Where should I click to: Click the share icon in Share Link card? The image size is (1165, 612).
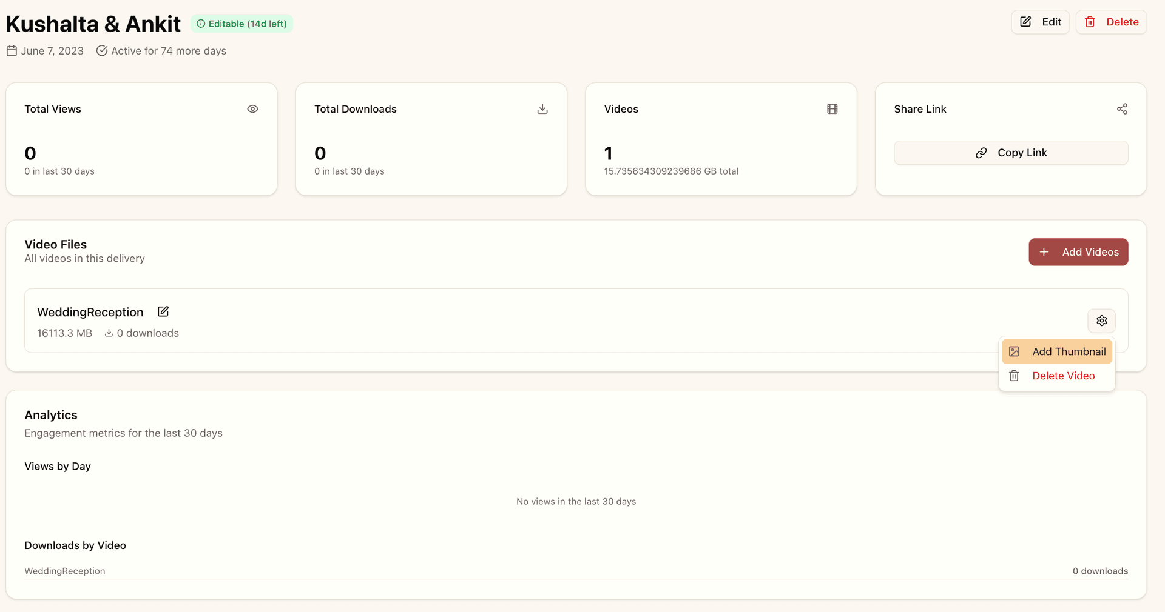[x=1122, y=109]
